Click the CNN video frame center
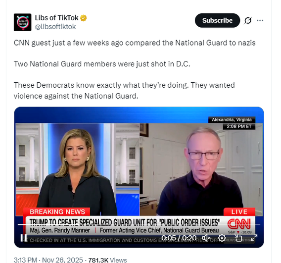This screenshot has height=263, width=281. click(x=139, y=177)
